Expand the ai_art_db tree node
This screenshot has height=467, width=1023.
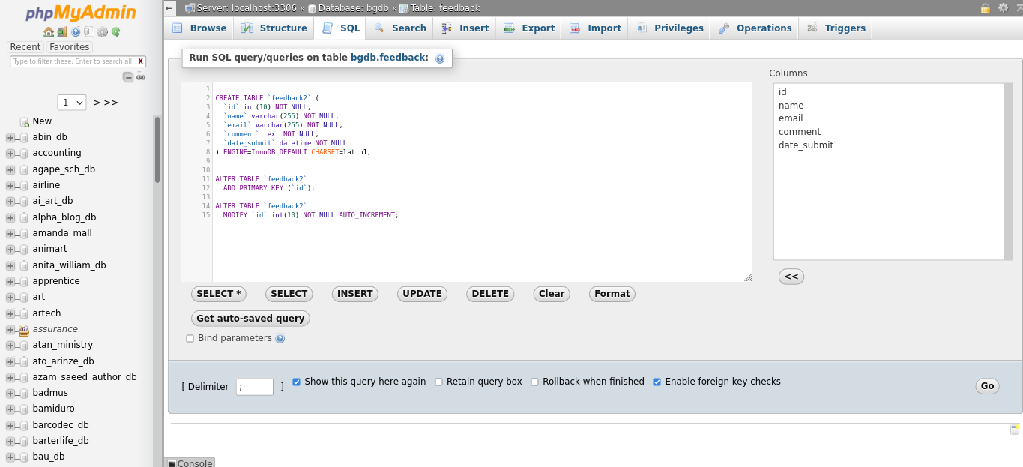[x=10, y=202]
